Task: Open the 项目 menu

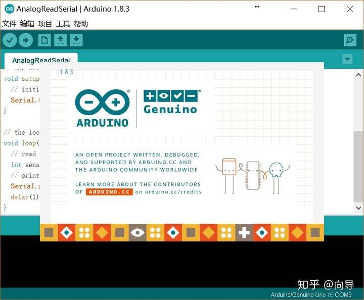Action: pyautogui.click(x=45, y=24)
